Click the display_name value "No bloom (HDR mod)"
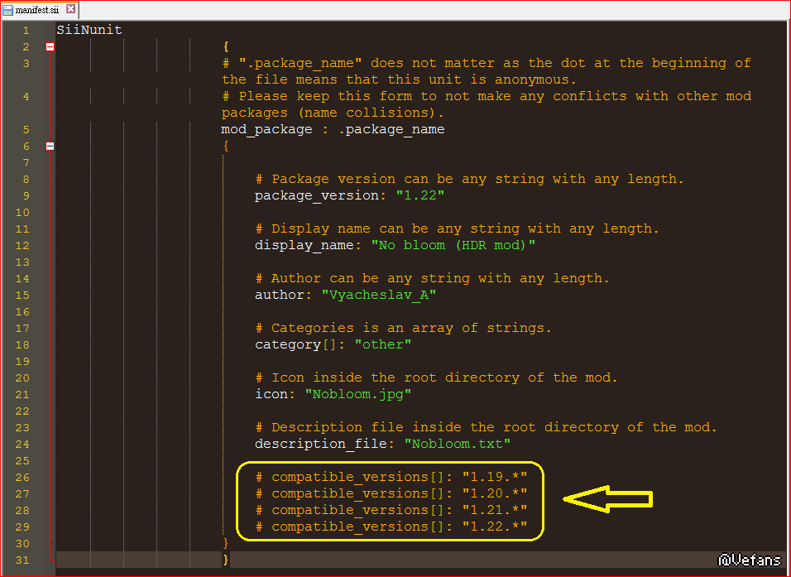Screen dimensions: 791x577 453,245
